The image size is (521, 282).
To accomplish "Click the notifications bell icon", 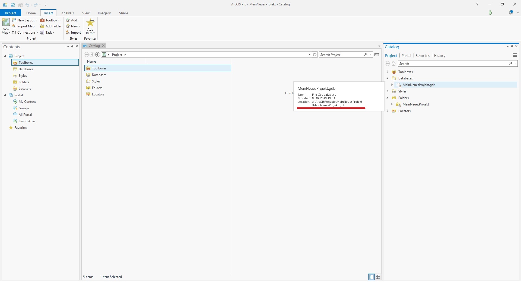I will tap(511, 12).
